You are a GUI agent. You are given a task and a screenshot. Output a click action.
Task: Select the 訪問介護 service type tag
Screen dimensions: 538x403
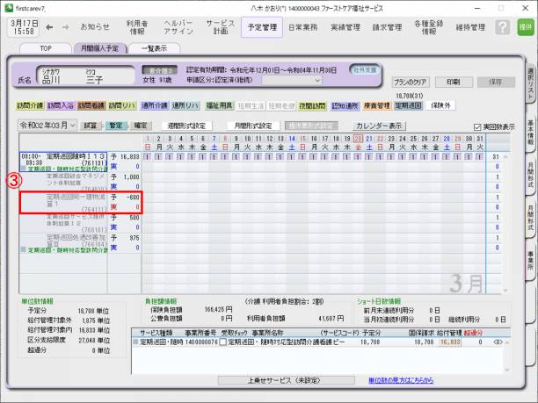[x=29, y=104]
